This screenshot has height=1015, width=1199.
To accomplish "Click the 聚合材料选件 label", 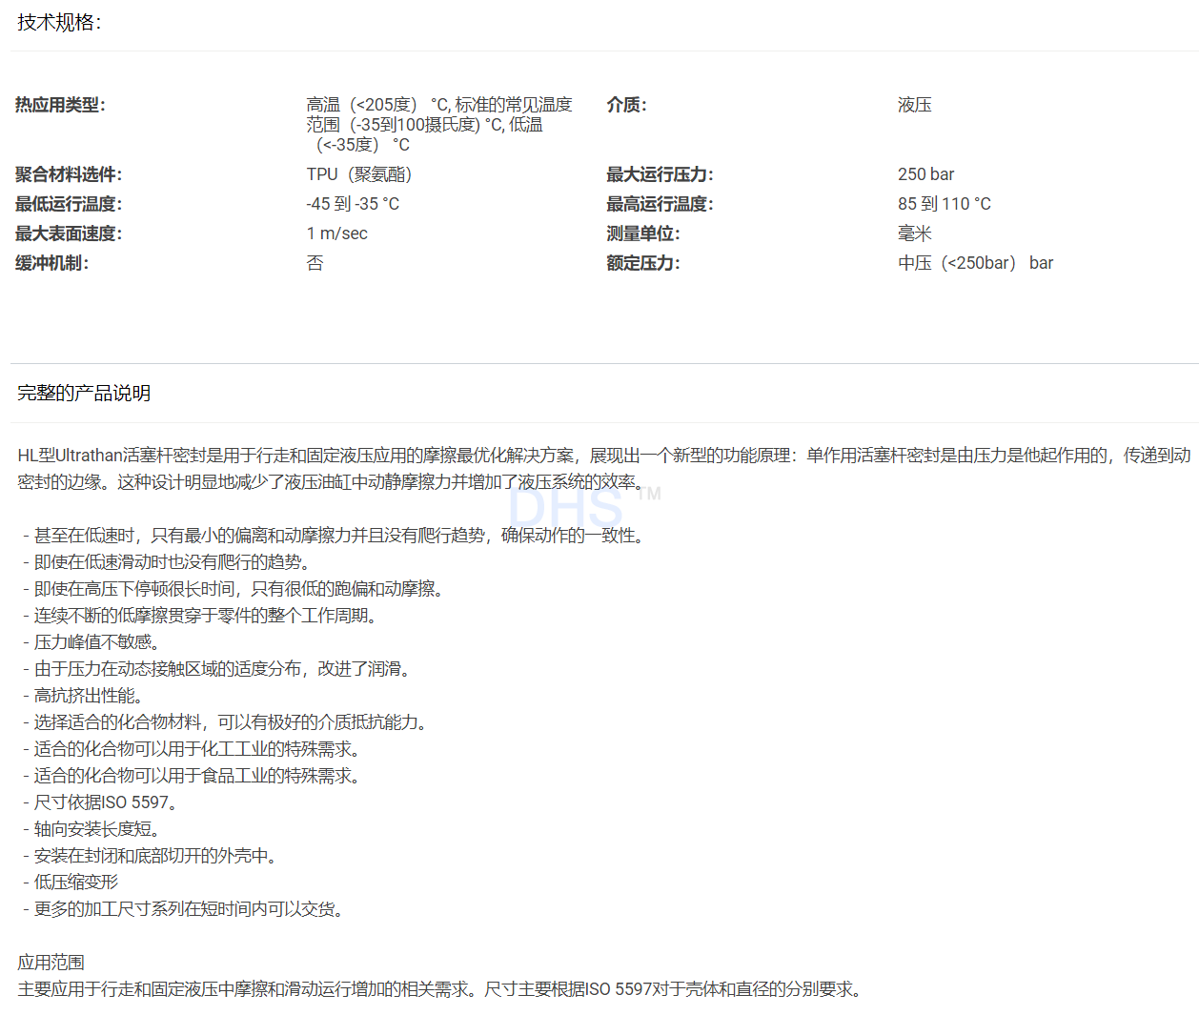I will click(x=69, y=174).
